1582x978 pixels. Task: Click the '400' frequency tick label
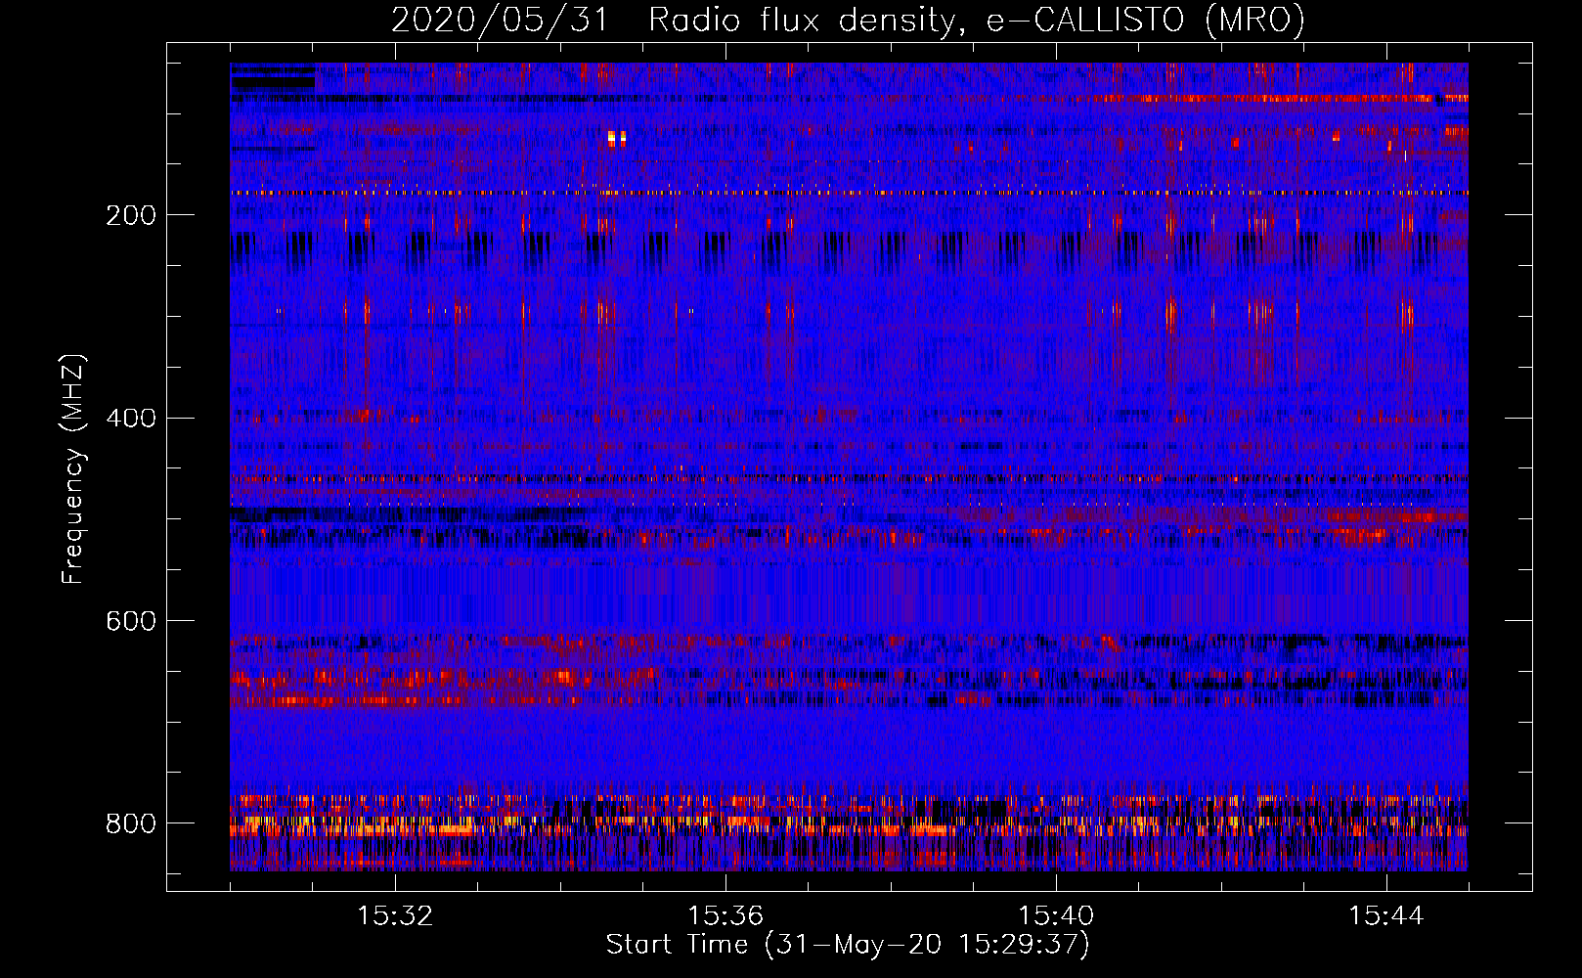(131, 419)
